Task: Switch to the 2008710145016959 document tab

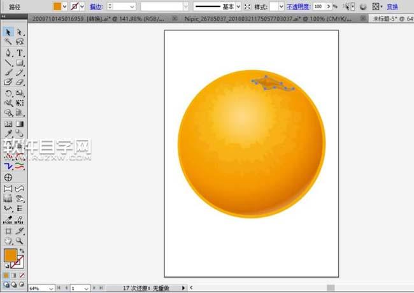Action: point(98,18)
